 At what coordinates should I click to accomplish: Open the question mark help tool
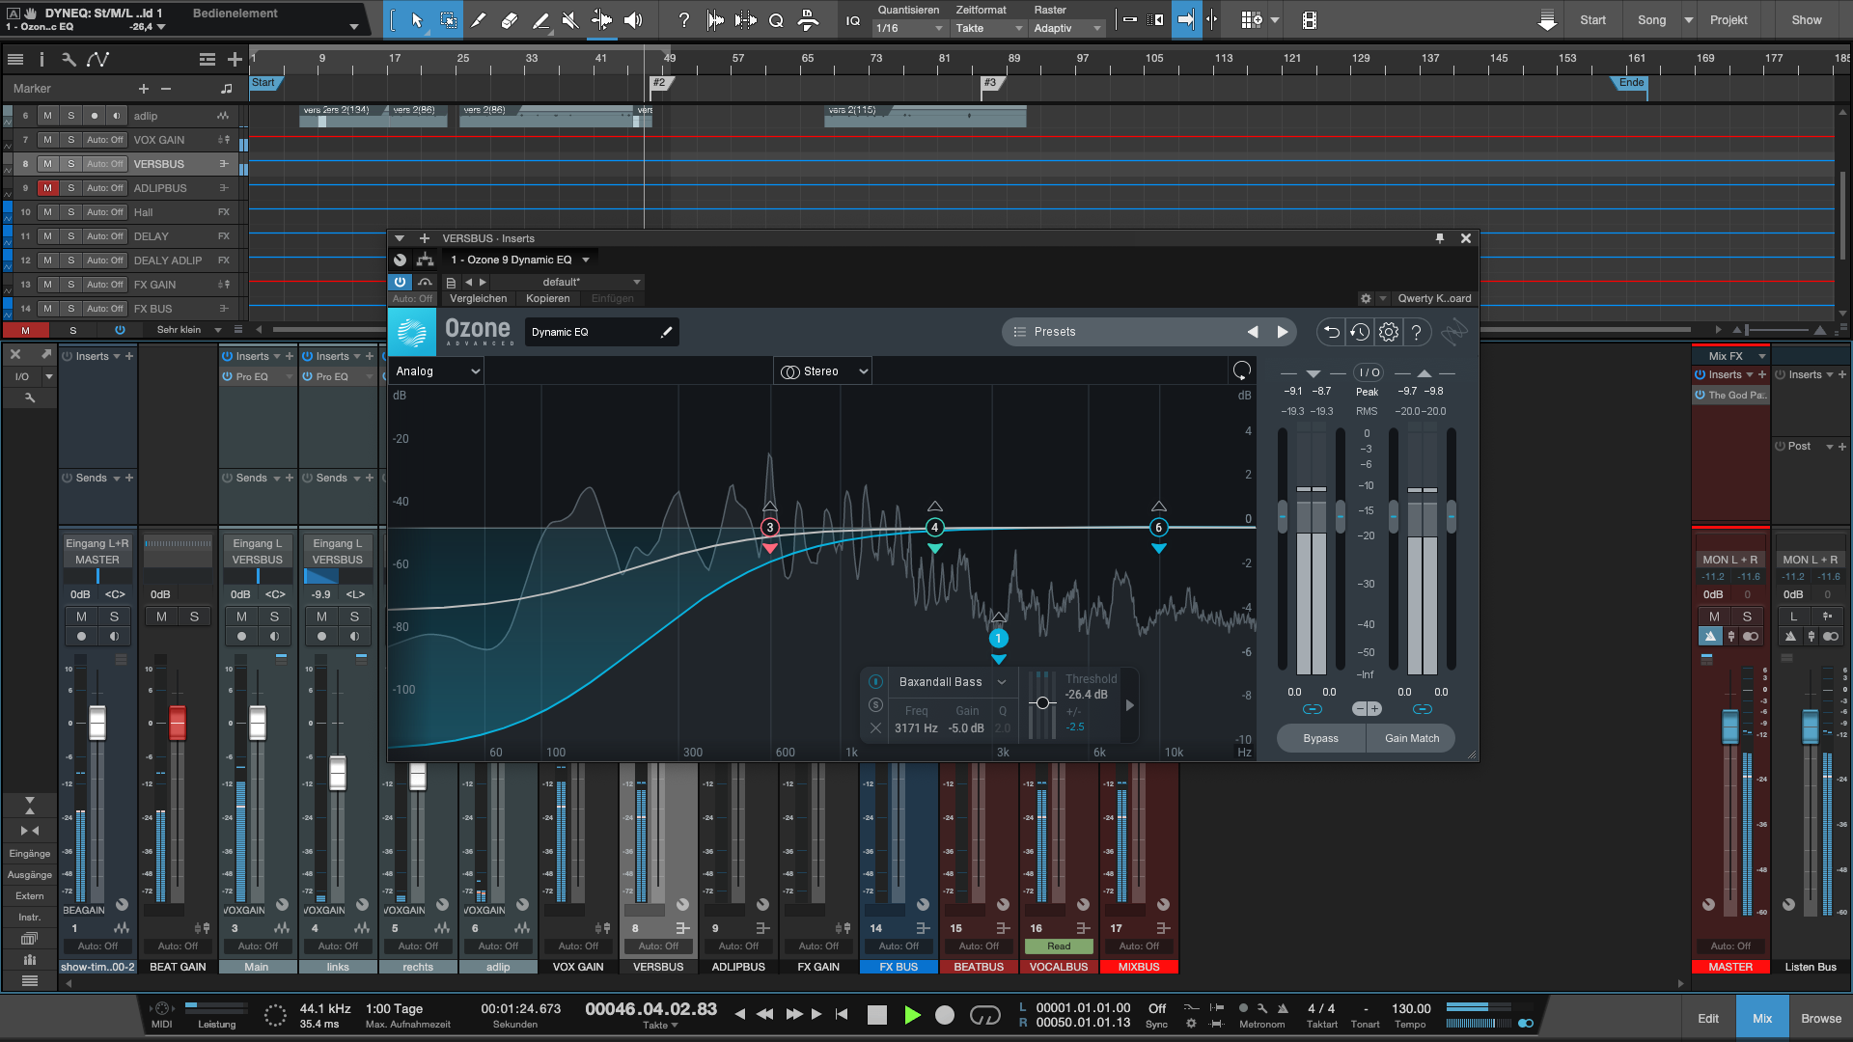[x=683, y=19]
